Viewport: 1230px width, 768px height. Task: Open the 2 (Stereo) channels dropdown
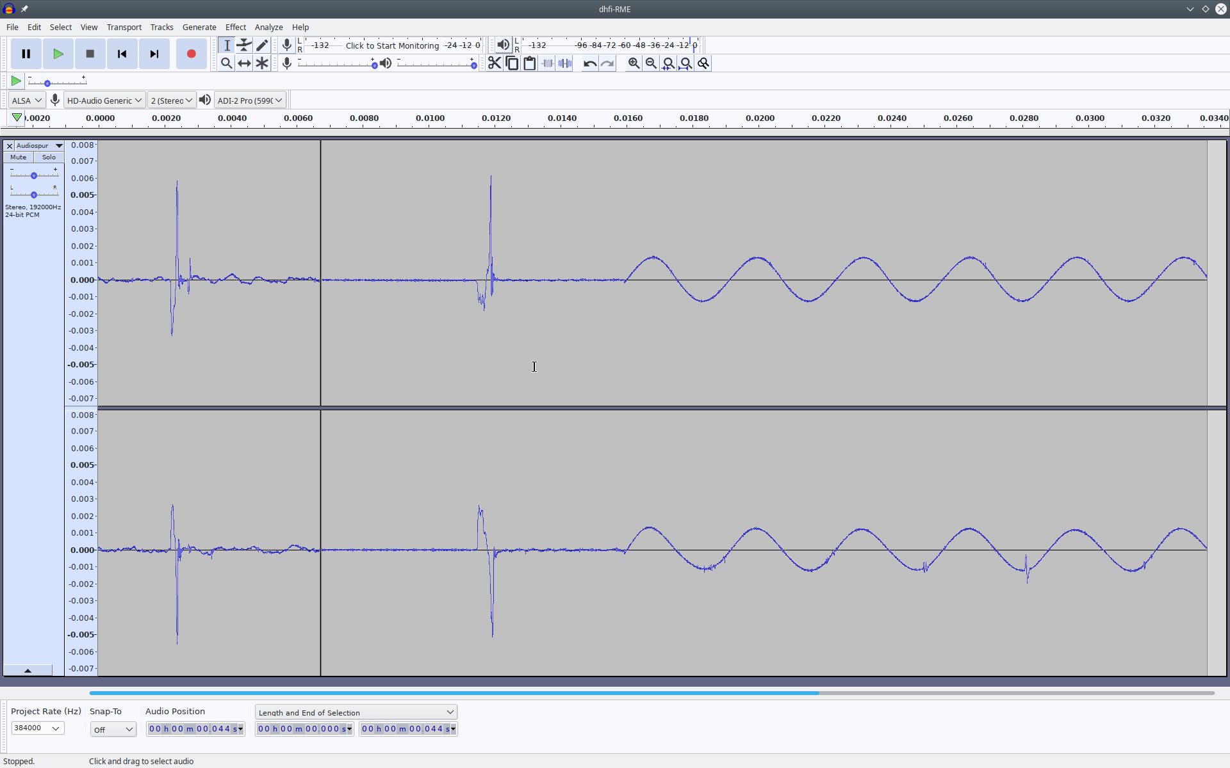point(172,100)
